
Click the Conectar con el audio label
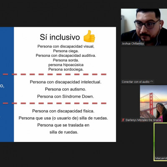[x=136, y=82]
